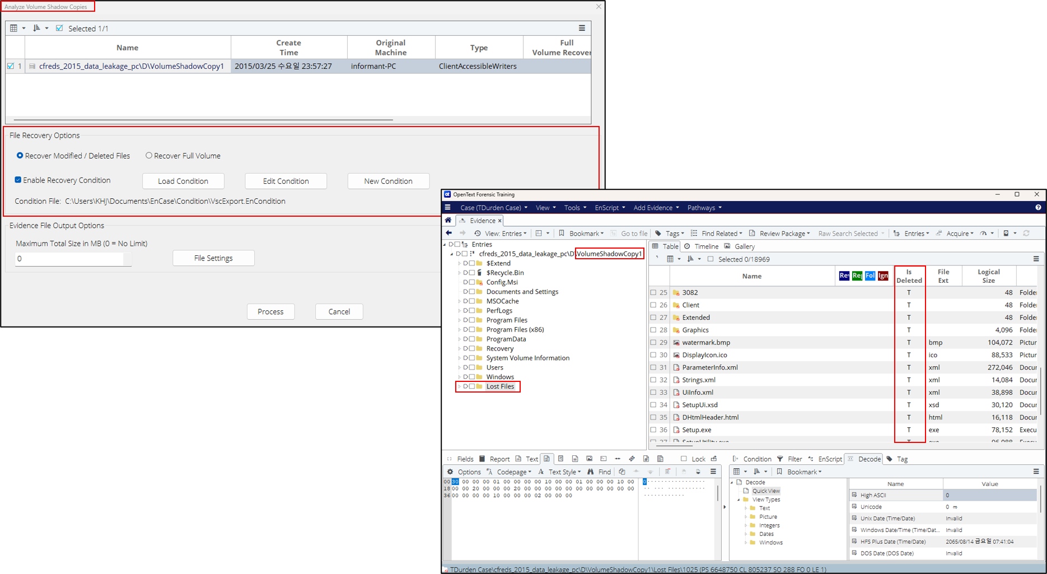Open the EnScript menu in the menu bar
The image size is (1047, 574).
pos(610,208)
